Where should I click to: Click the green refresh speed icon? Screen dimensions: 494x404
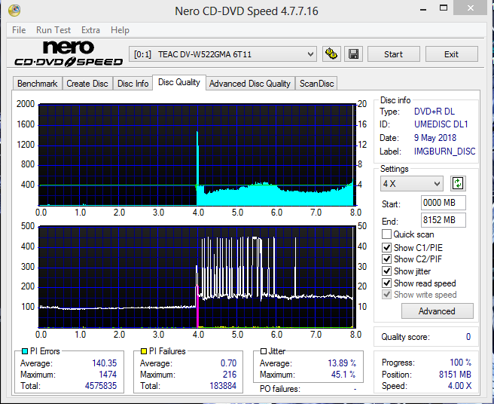(x=458, y=183)
